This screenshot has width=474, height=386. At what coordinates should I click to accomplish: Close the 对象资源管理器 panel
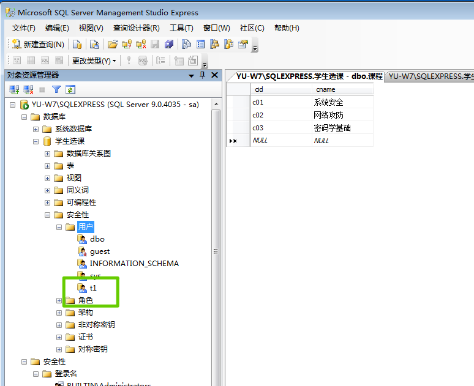[x=214, y=75]
